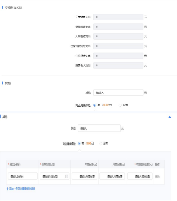Select 没有 for 商业健康保险 in the collapsible panel
Image resolution: width=177 pixels, height=201 pixels.
coord(101,143)
